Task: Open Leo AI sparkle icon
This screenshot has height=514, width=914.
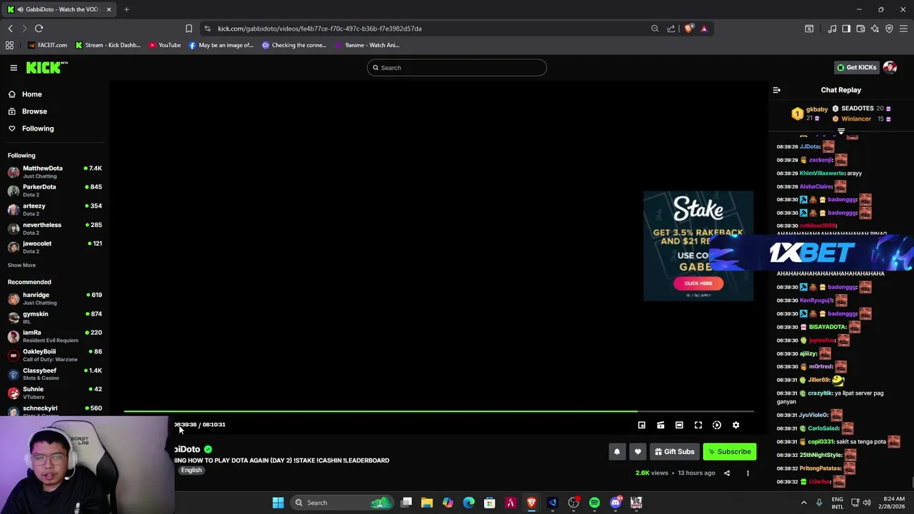Action: (875, 29)
